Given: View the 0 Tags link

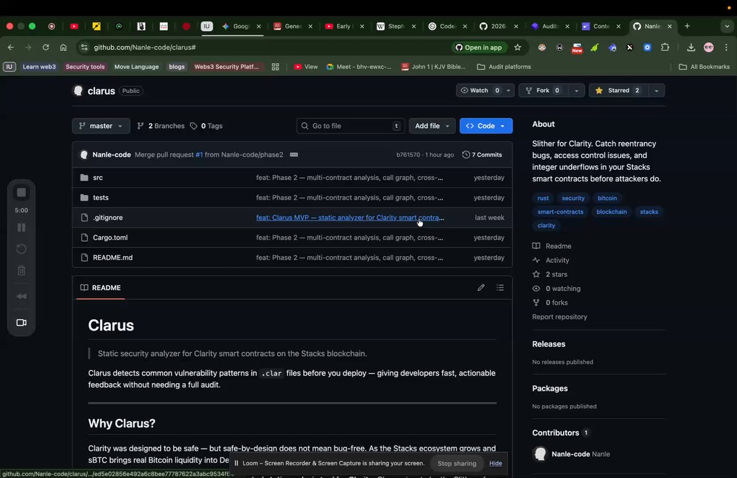Looking at the screenshot, I should click(206, 126).
